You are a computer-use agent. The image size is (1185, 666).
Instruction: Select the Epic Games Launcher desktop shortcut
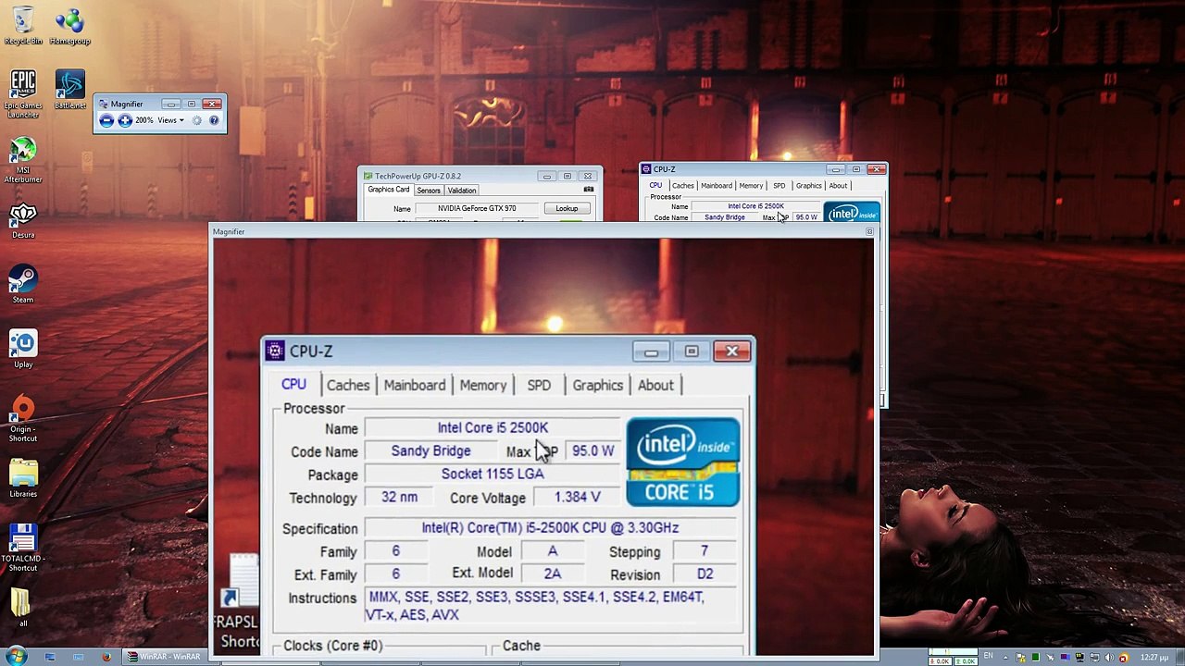(x=23, y=94)
